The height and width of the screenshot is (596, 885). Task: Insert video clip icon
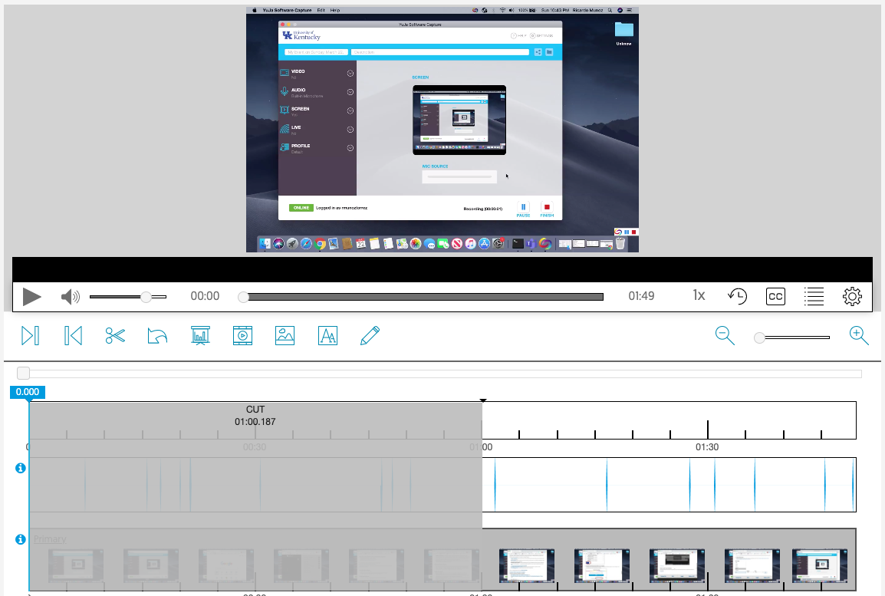pyautogui.click(x=242, y=336)
